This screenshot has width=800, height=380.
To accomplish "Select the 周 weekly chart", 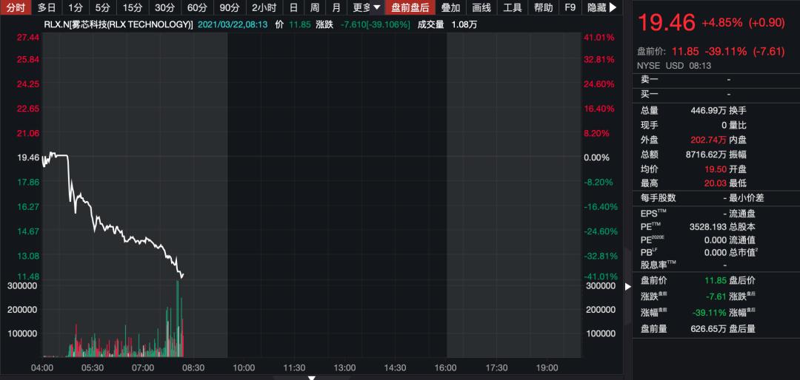I will click(x=315, y=7).
